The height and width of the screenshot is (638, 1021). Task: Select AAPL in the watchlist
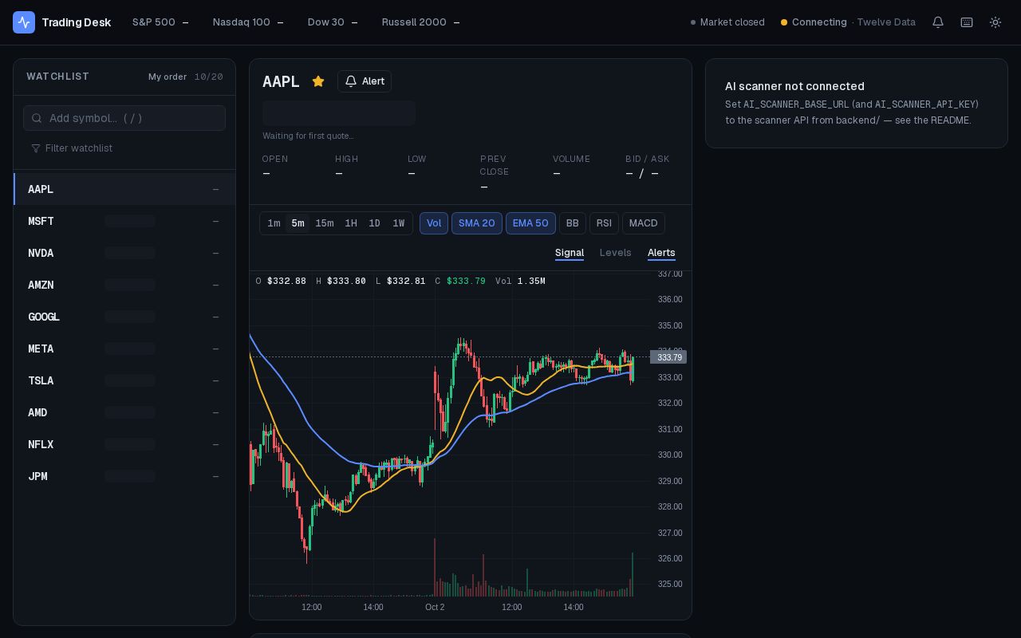(124, 189)
